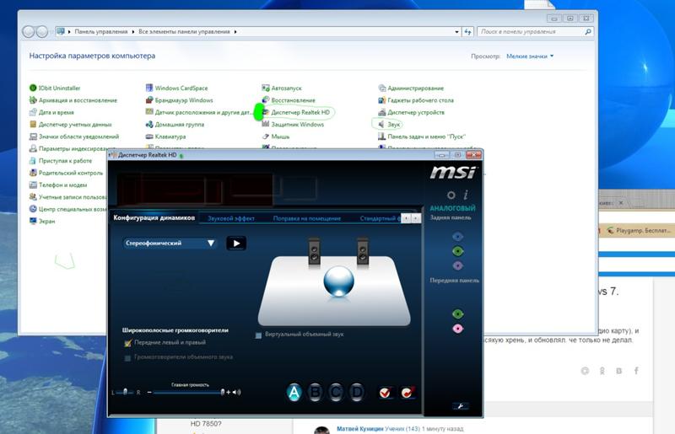Select preset A button
This screenshot has width=675, height=434.
294,392
